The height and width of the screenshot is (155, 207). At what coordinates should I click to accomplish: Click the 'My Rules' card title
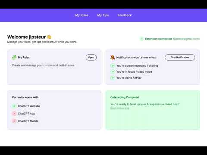click(24, 57)
